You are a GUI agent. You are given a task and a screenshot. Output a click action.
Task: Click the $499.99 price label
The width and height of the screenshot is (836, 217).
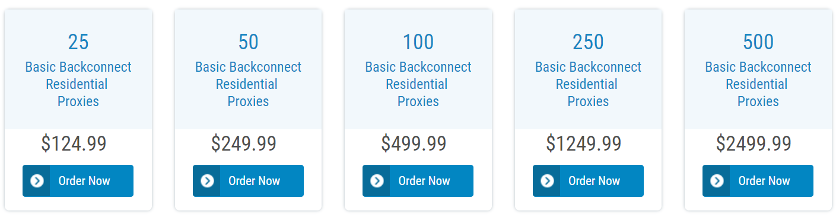coord(414,143)
